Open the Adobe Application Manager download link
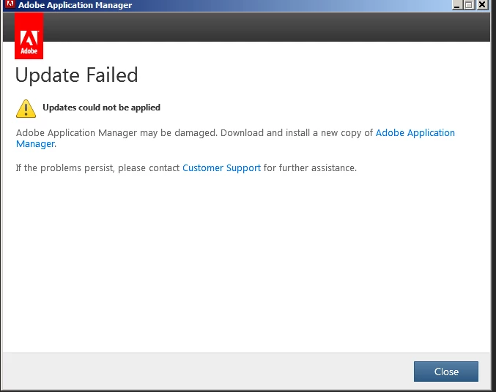The image size is (496, 392). [415, 133]
